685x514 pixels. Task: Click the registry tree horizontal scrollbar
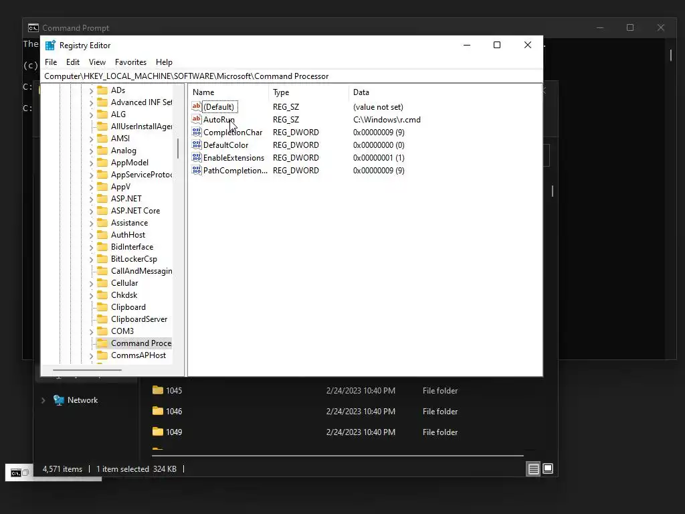point(87,370)
